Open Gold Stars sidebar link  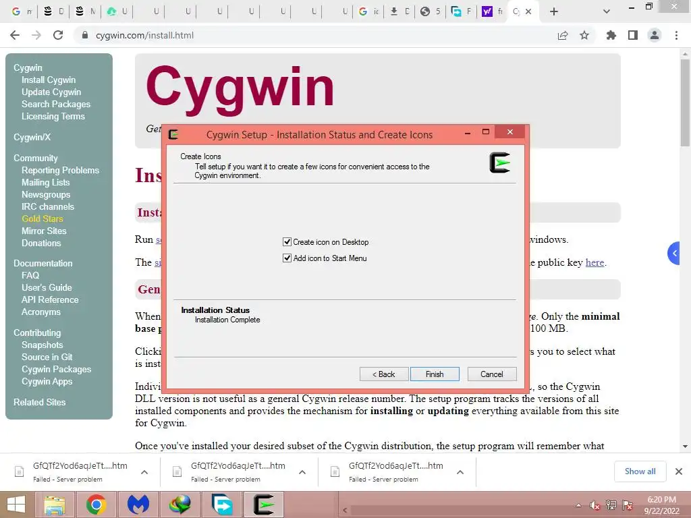(x=43, y=219)
